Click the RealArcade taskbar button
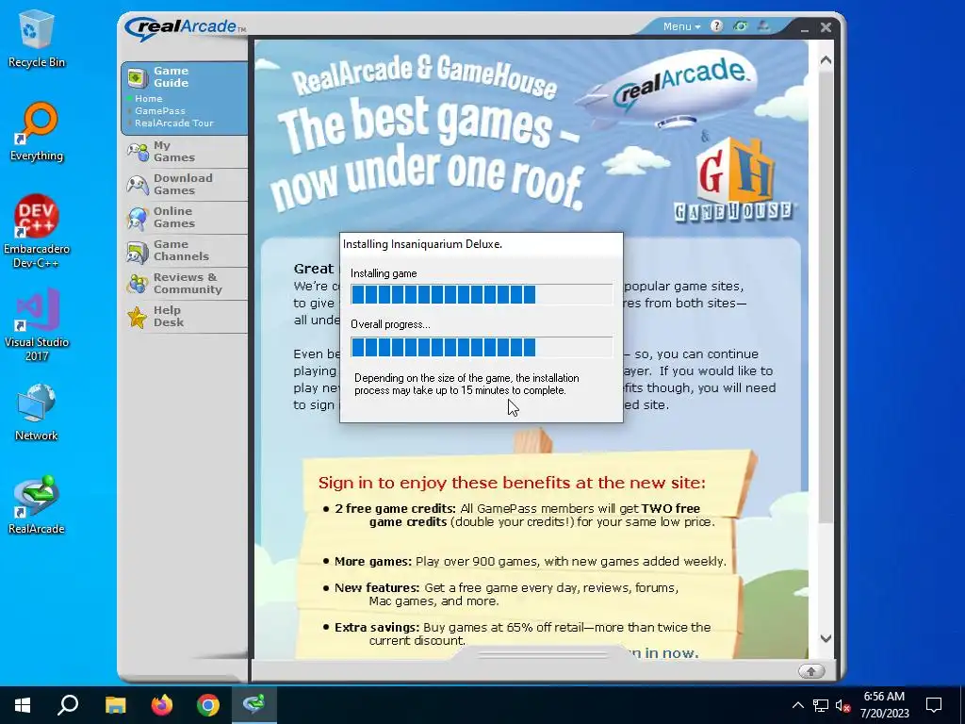Image resolution: width=965 pixels, height=724 pixels. point(254,705)
